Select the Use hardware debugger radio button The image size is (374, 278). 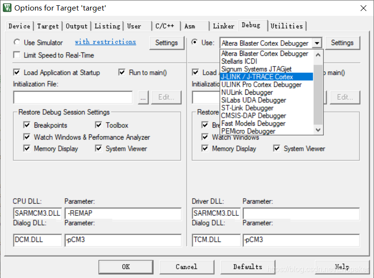coord(195,42)
